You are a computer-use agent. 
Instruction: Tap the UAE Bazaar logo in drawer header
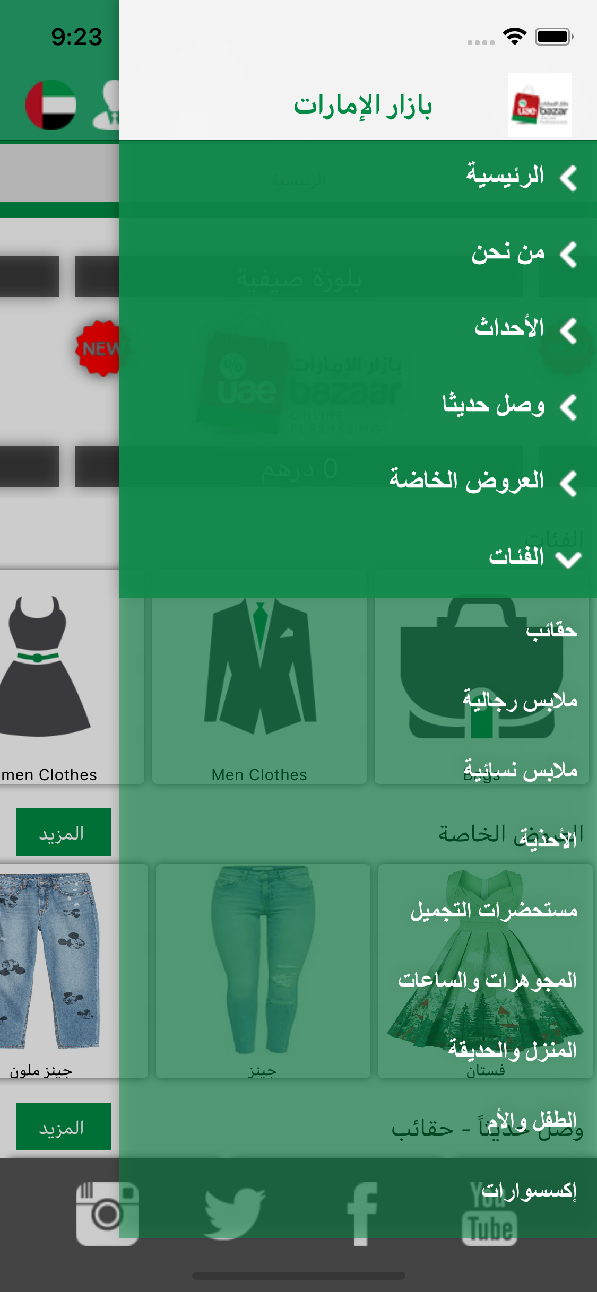click(539, 105)
